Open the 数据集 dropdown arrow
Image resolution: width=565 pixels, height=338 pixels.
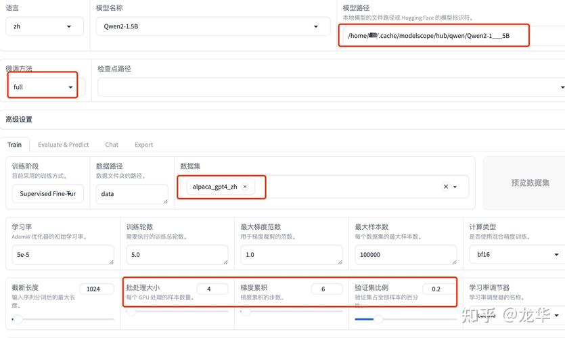click(x=455, y=187)
